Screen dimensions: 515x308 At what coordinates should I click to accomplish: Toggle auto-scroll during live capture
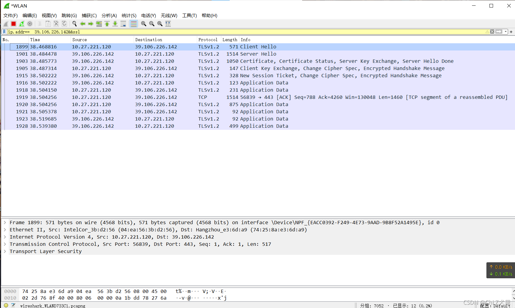tap(123, 24)
